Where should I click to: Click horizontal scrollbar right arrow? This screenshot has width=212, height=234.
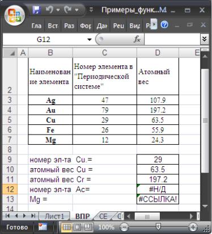192,216
